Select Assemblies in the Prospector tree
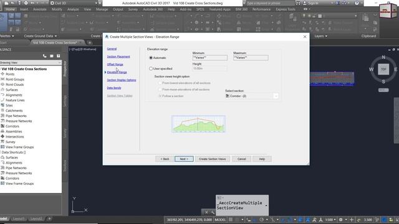 14,131
